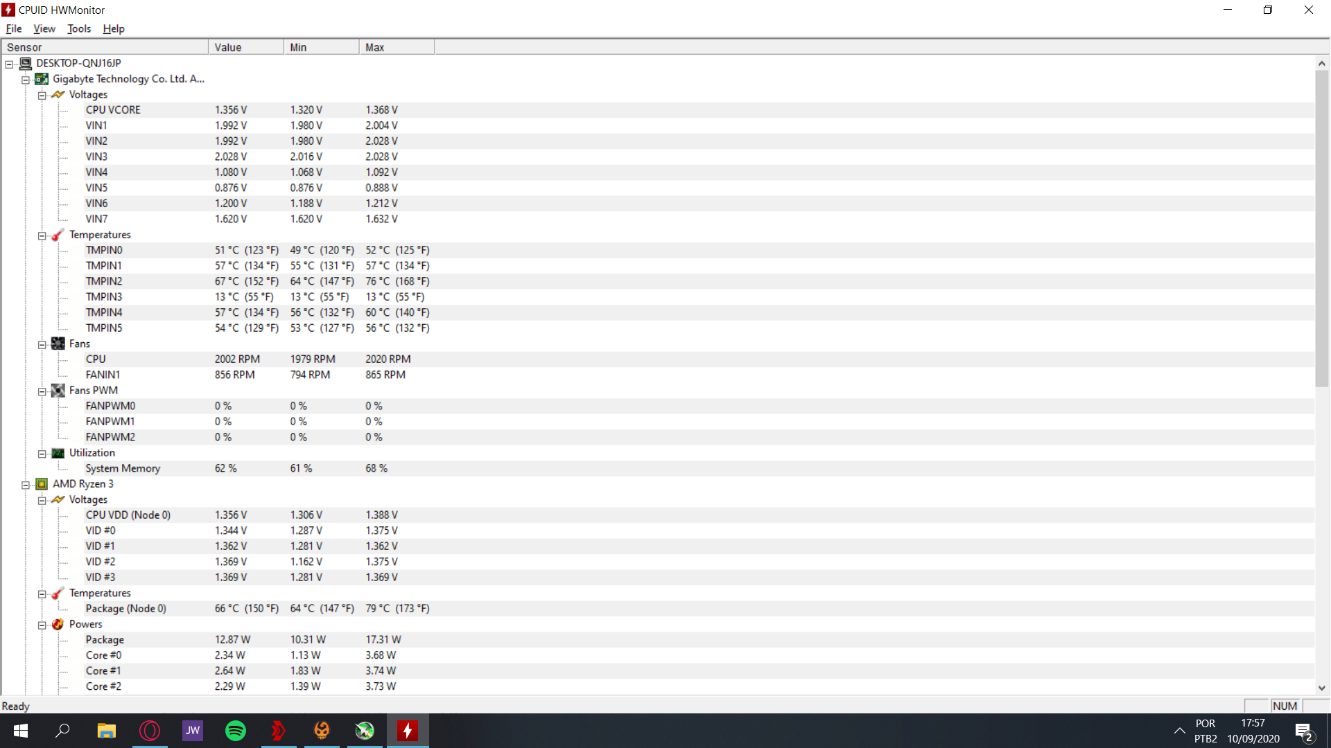Click the Powers flame icon
This screenshot has width=1331, height=748.
point(58,624)
